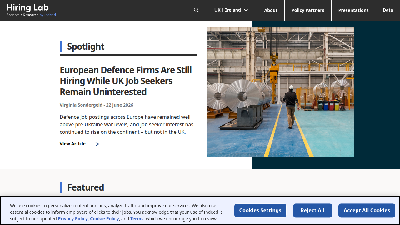Expand the UK | Ireland region dropdown

tap(232, 10)
